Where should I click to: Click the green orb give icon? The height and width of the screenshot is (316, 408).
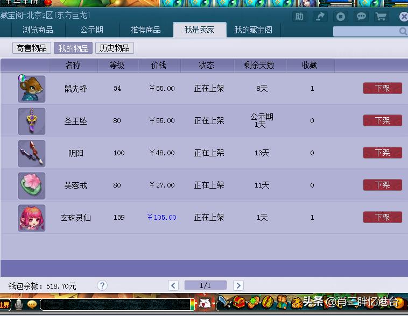[x=254, y=303]
